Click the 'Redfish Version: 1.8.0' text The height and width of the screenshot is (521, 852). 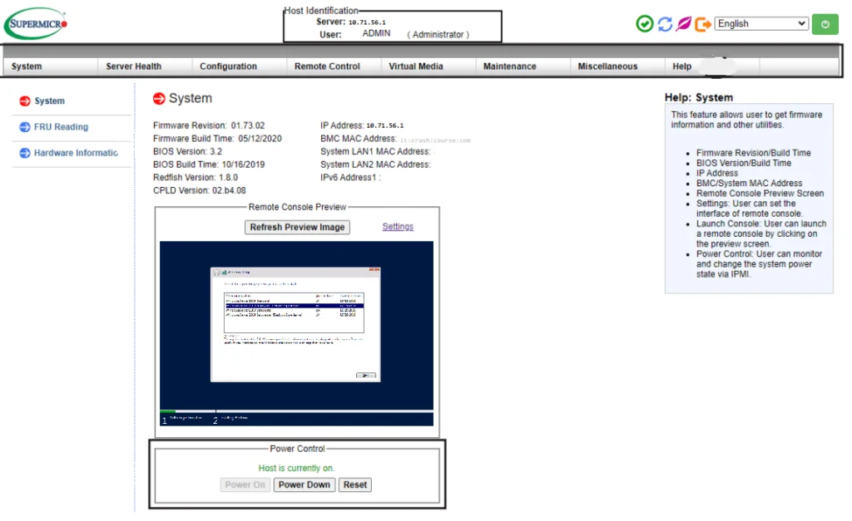click(195, 178)
